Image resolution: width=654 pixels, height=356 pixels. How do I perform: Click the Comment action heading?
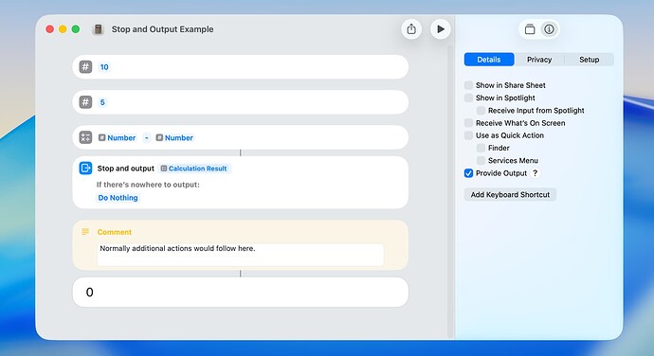point(115,232)
